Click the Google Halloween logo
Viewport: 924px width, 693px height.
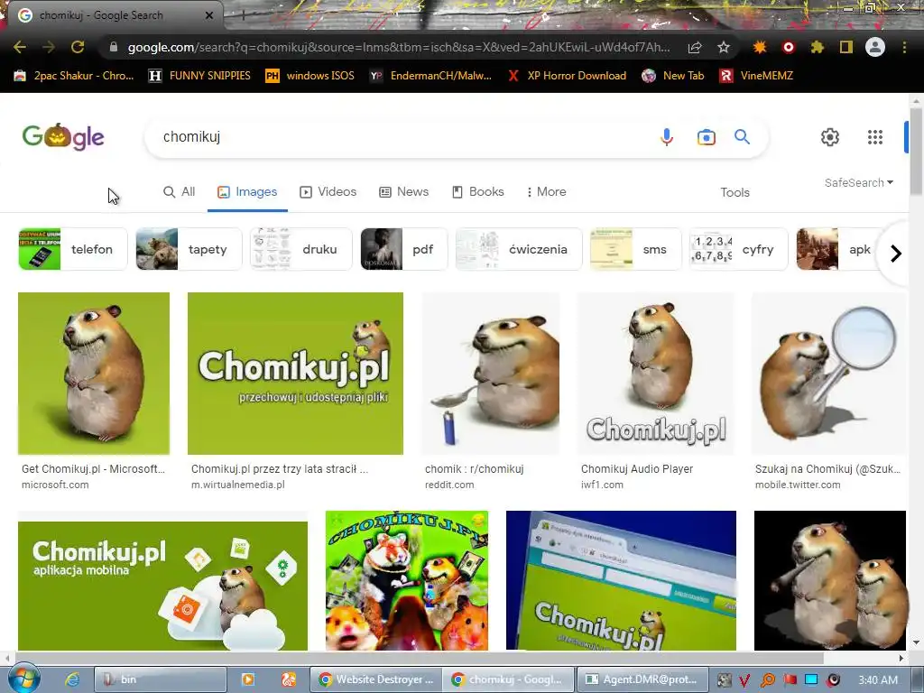pos(63,137)
